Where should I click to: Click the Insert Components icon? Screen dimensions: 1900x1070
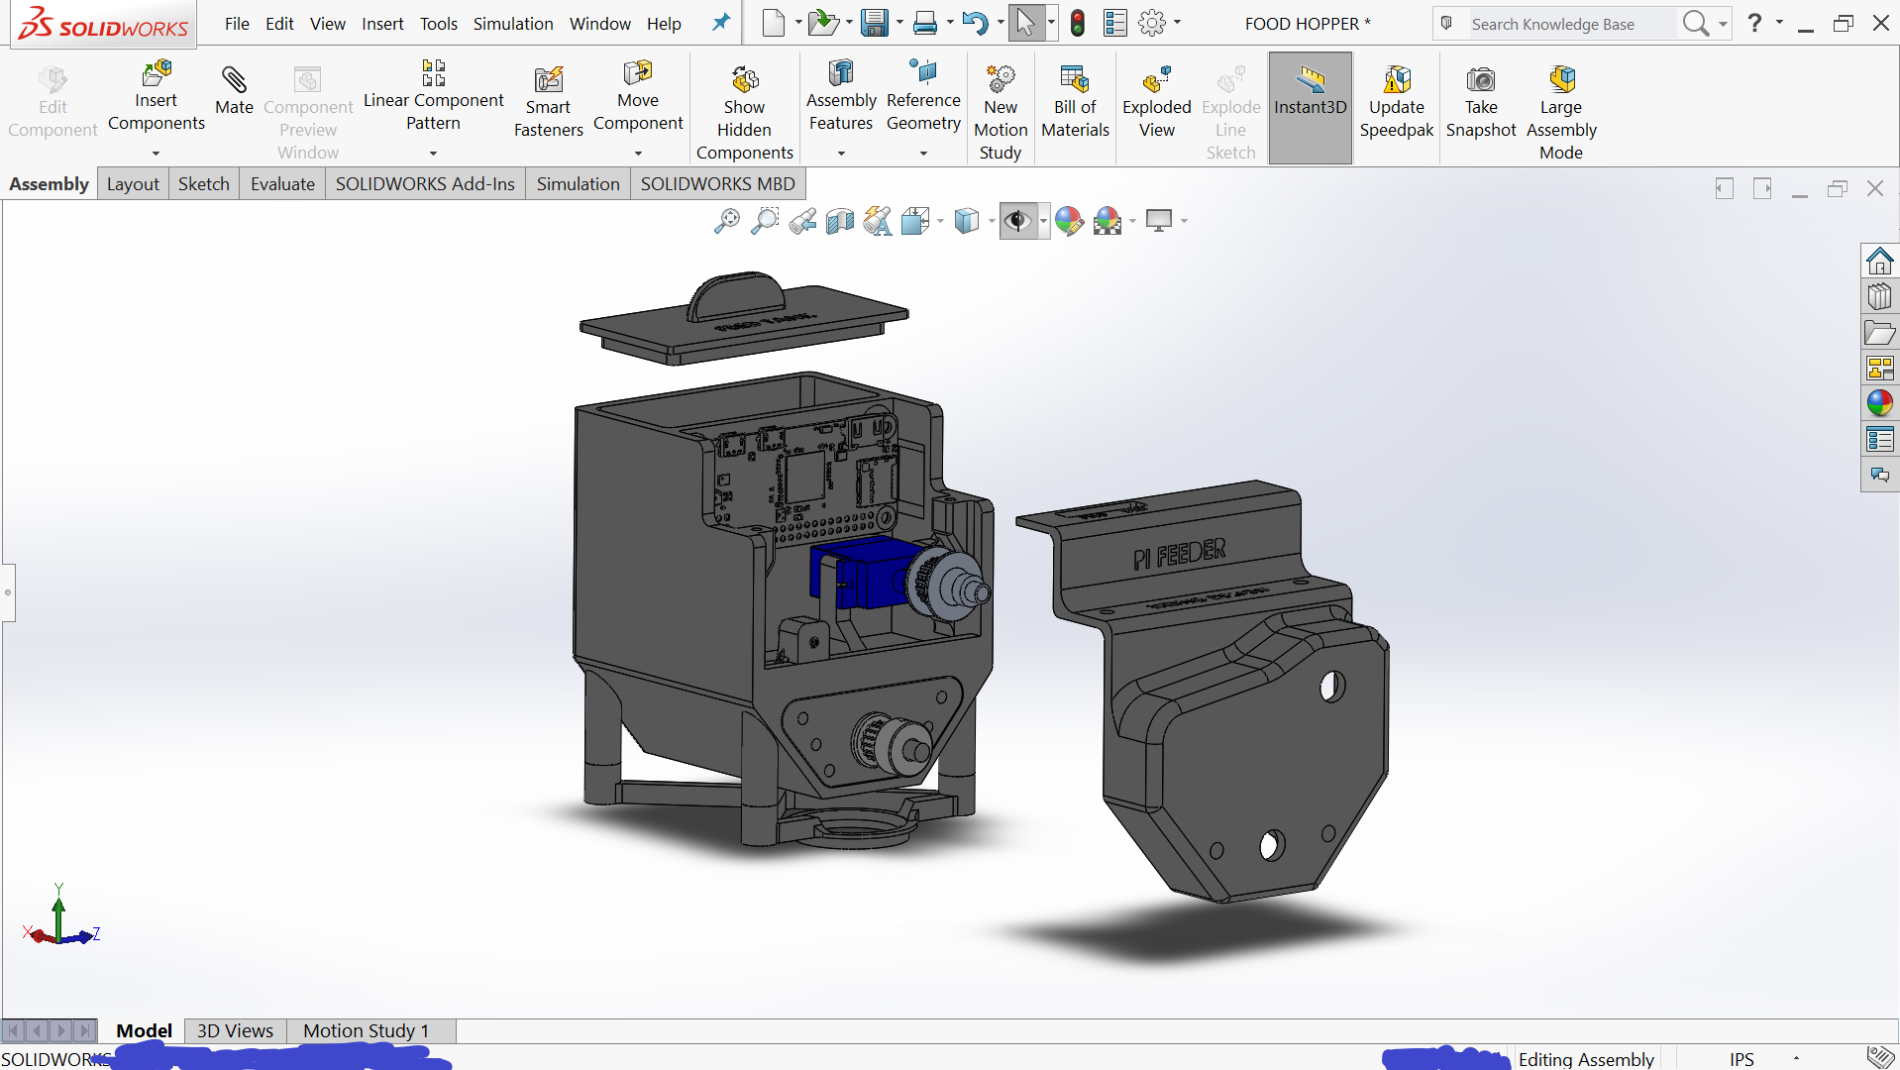click(157, 73)
